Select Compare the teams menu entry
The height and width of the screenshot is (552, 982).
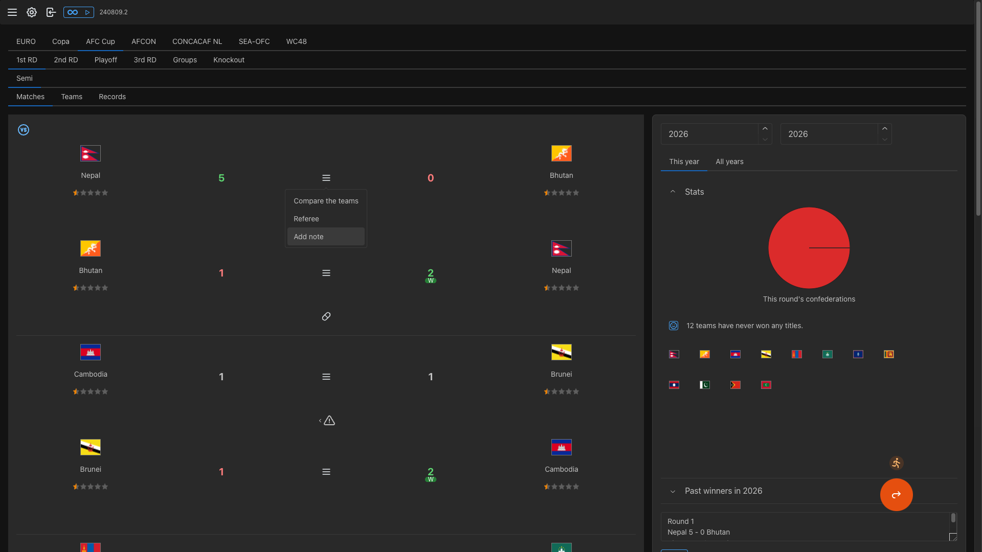point(326,201)
